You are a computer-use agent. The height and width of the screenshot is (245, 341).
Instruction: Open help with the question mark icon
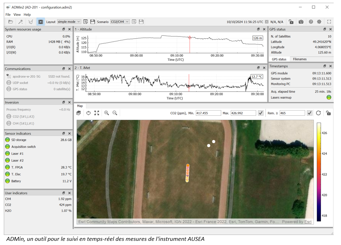(311, 22)
